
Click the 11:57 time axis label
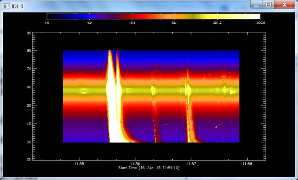tap(191, 164)
